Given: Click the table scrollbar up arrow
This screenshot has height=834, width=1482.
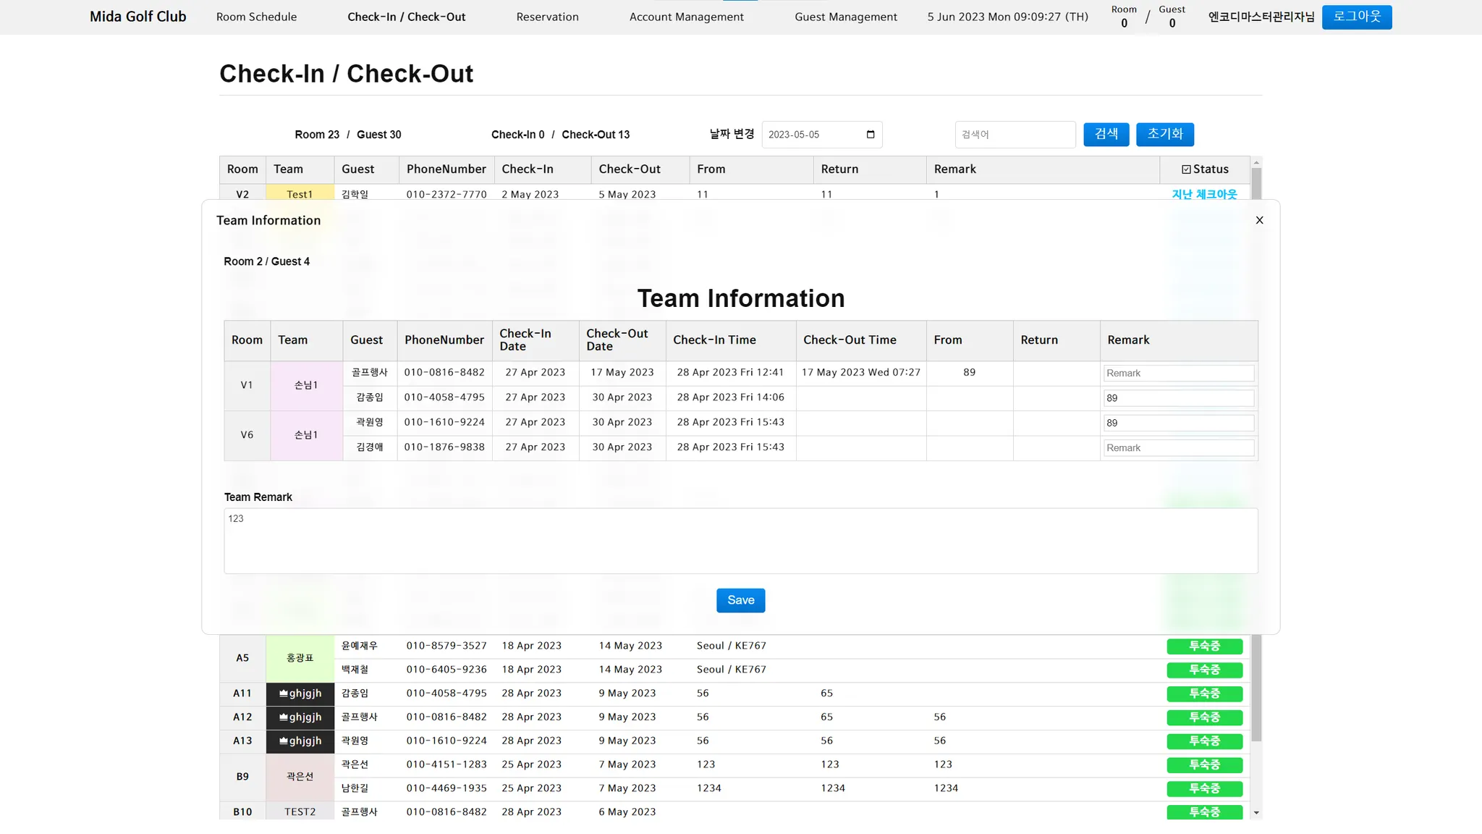Looking at the screenshot, I should coord(1256,162).
